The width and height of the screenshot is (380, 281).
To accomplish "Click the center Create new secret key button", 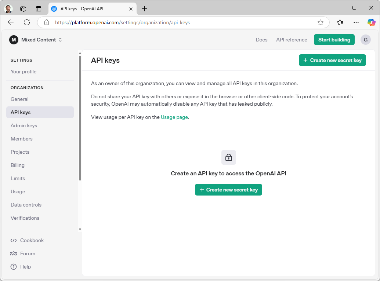I will (228, 190).
